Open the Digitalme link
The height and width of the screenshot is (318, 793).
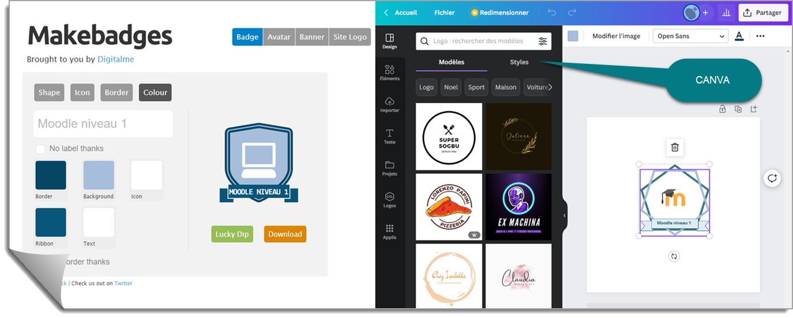click(x=115, y=59)
